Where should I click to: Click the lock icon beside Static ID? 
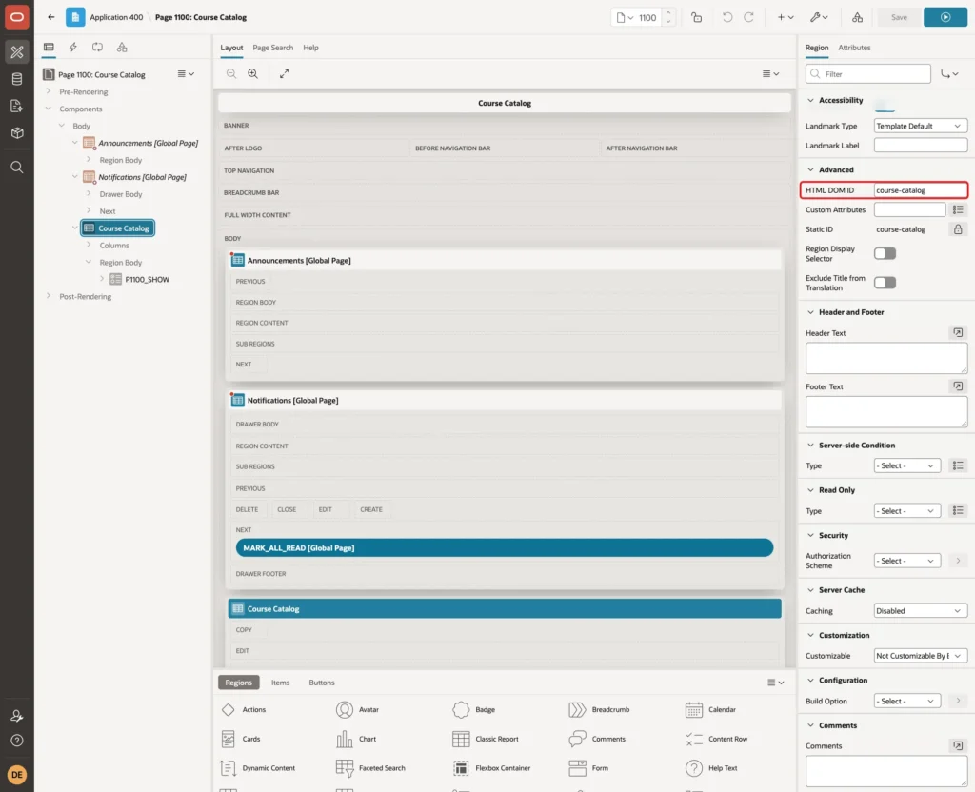pos(958,229)
